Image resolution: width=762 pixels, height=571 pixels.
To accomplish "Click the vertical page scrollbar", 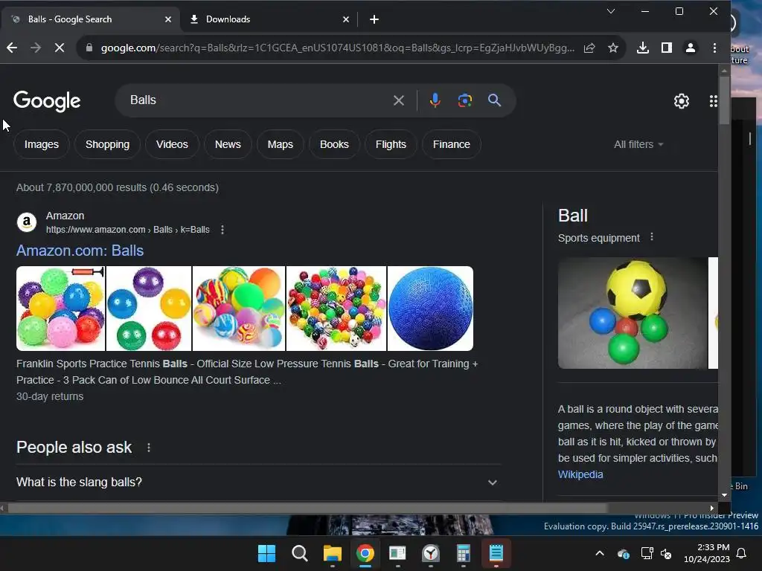I will (724, 100).
